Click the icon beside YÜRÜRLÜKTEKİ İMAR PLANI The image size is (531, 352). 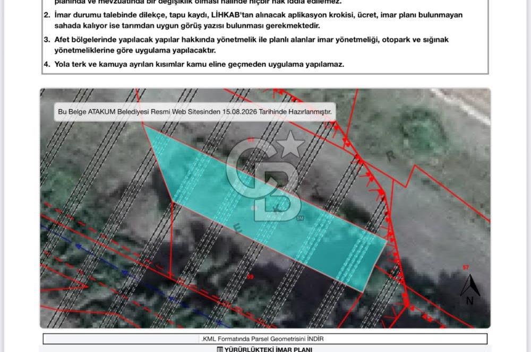220,349
